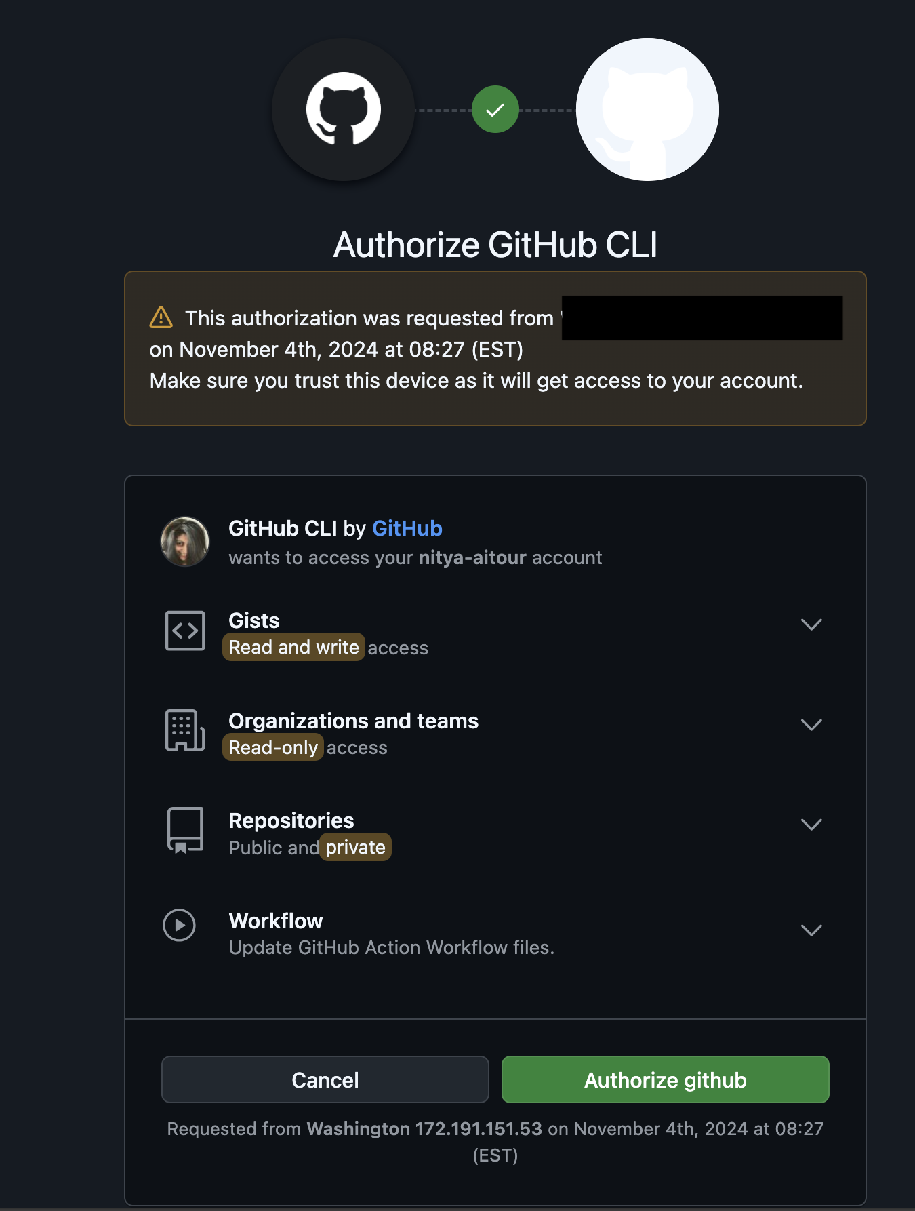Open the GitHub developer link
Viewport: 915px width, 1211px height.
[x=407, y=528]
